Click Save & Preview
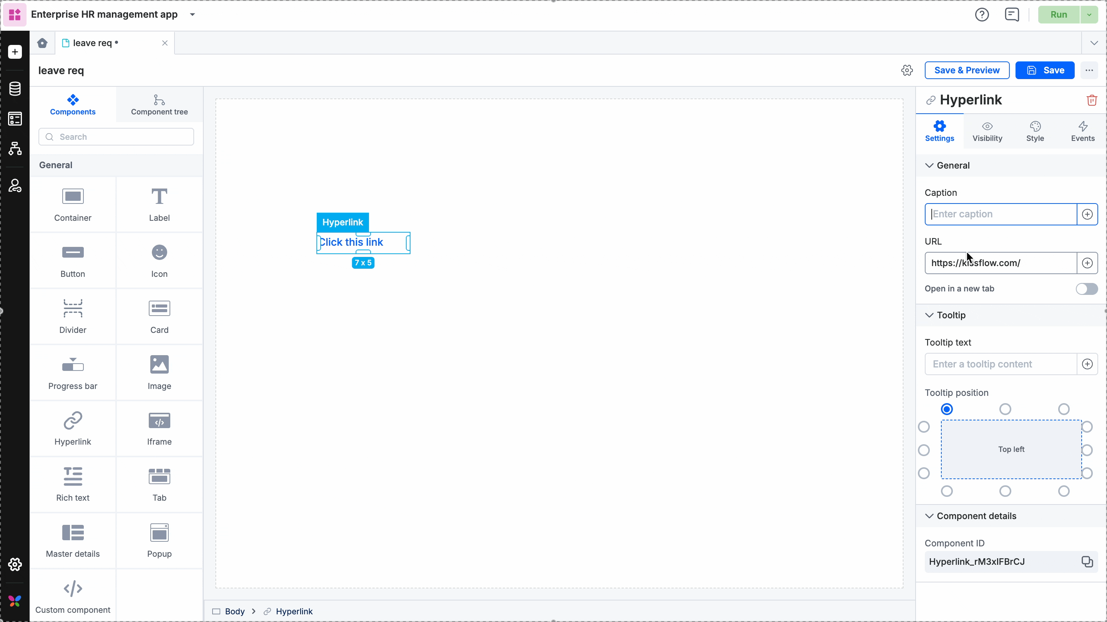 click(x=967, y=70)
